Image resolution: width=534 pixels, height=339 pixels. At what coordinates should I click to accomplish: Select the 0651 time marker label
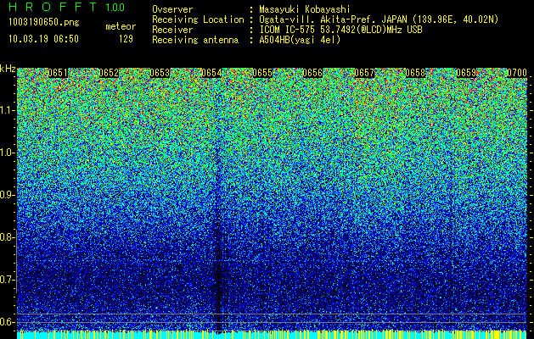click(58, 73)
